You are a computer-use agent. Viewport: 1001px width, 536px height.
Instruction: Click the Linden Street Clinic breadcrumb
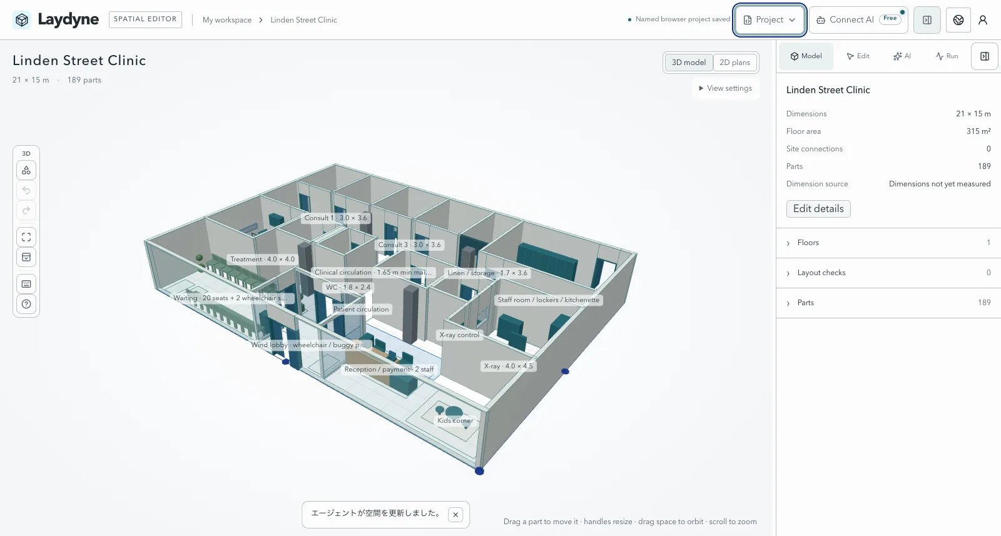(303, 20)
